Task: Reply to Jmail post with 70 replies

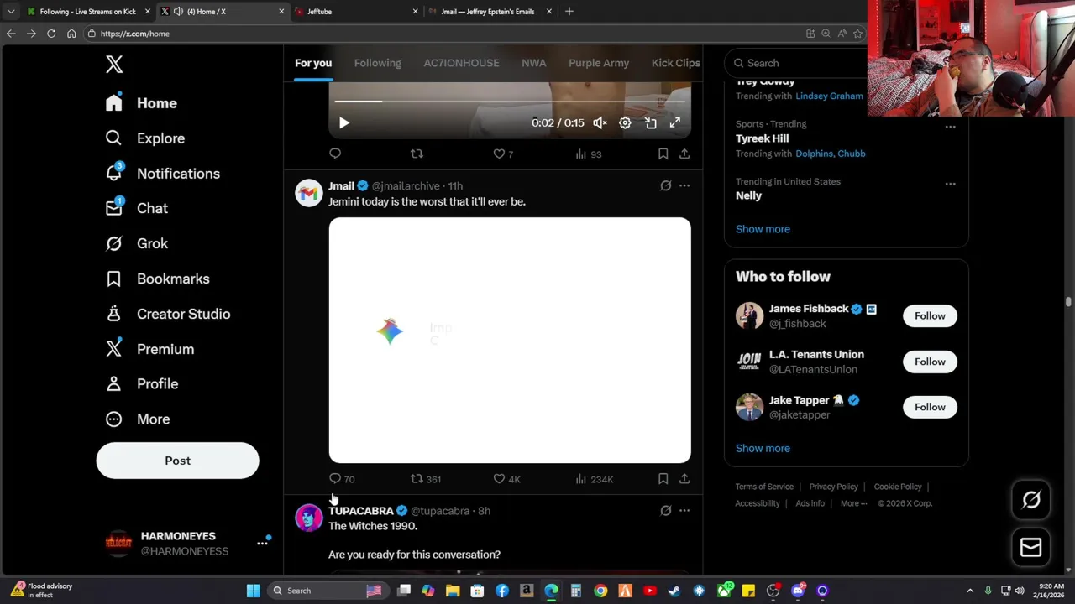Action: [341, 479]
